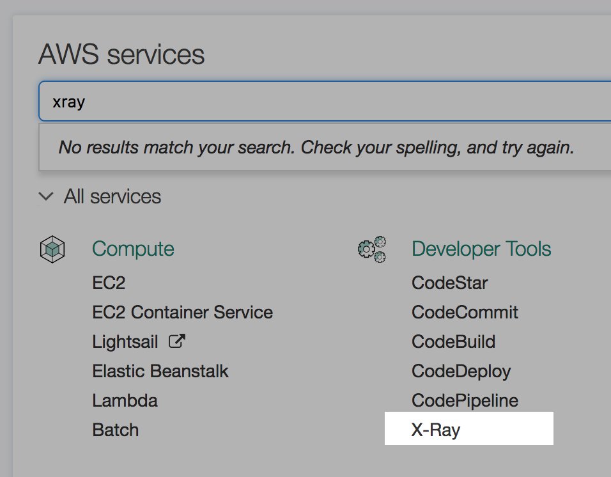Focus the AWS services search field
611x477 pixels.
[x=325, y=101]
